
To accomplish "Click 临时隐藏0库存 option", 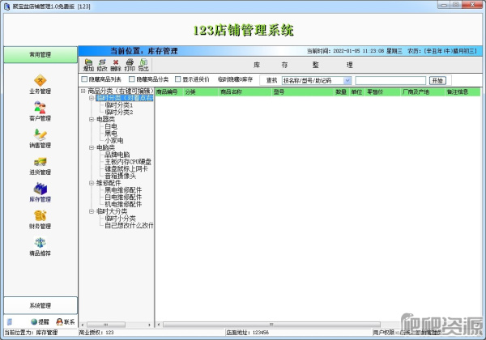I will (x=235, y=79).
